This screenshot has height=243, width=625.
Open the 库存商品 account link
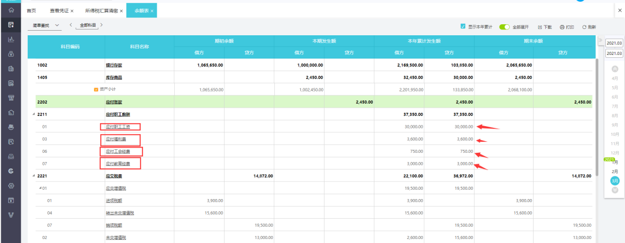(x=113, y=78)
